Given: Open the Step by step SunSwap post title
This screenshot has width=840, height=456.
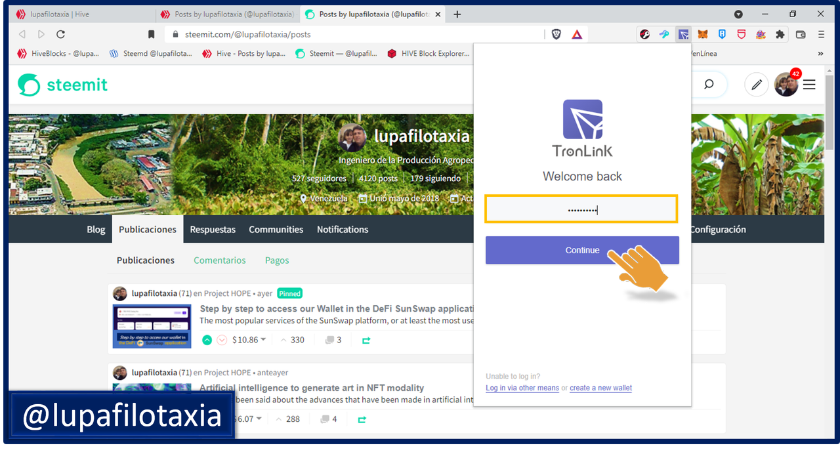Looking at the screenshot, I should (337, 308).
